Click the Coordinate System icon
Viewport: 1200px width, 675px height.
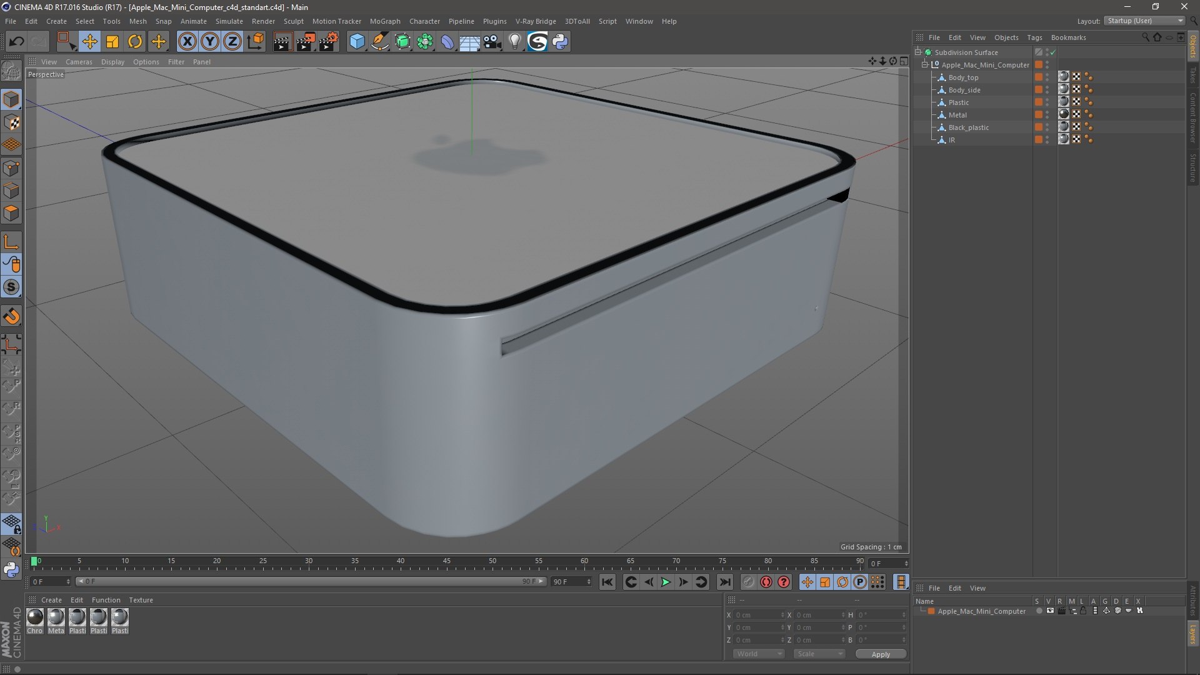tap(256, 42)
